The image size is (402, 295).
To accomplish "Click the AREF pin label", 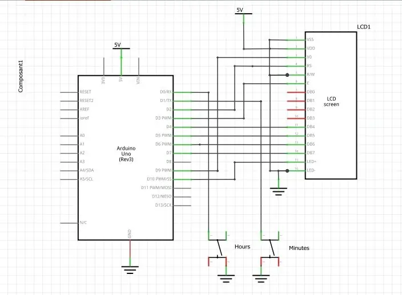I will (x=85, y=109).
